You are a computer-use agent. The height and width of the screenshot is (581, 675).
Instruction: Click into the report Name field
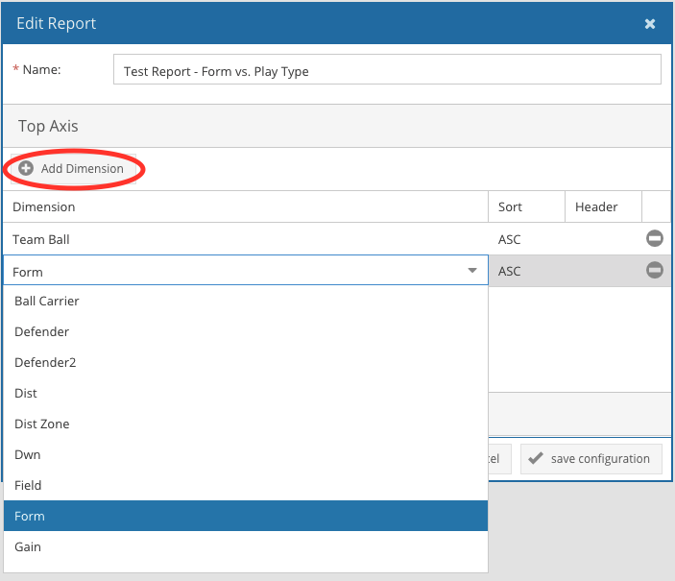[x=387, y=69]
